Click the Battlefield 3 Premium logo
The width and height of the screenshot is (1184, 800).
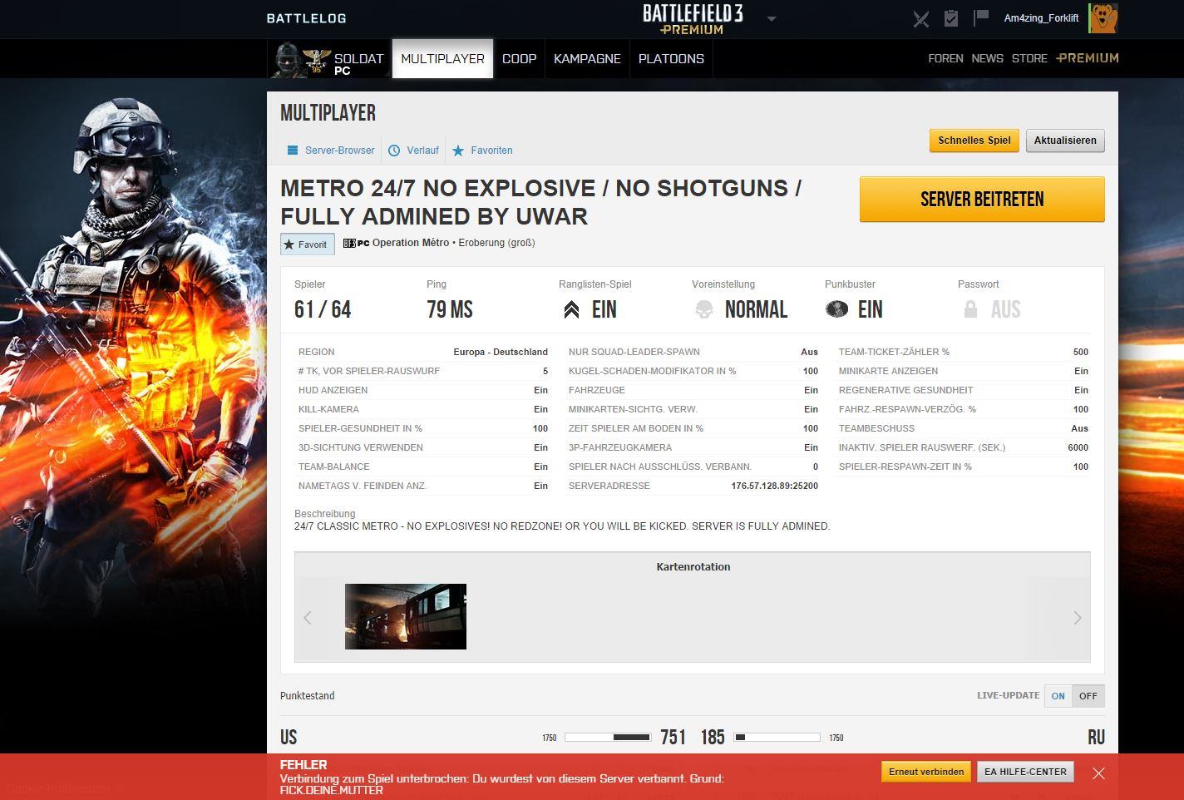coord(693,19)
